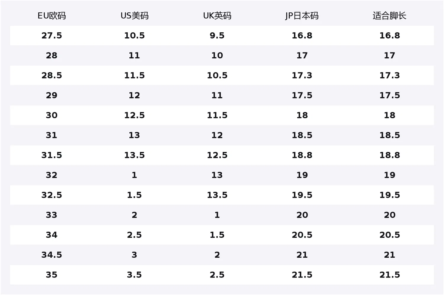
Task: Select EU size 34.5 cell
Action: point(52,255)
